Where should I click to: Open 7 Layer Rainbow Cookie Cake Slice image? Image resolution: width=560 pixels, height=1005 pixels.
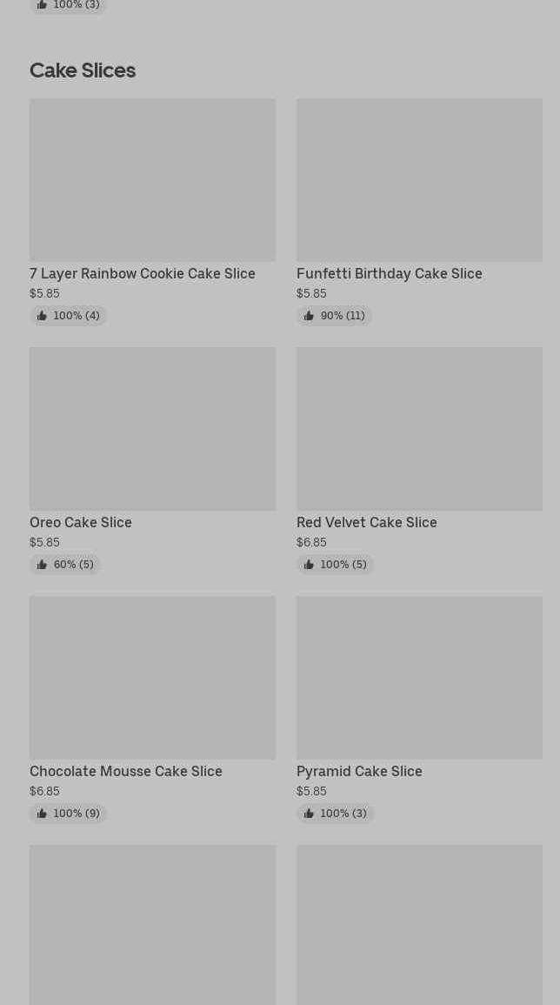152,180
